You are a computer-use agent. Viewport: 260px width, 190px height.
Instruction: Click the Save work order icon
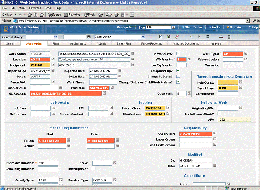[169, 37]
